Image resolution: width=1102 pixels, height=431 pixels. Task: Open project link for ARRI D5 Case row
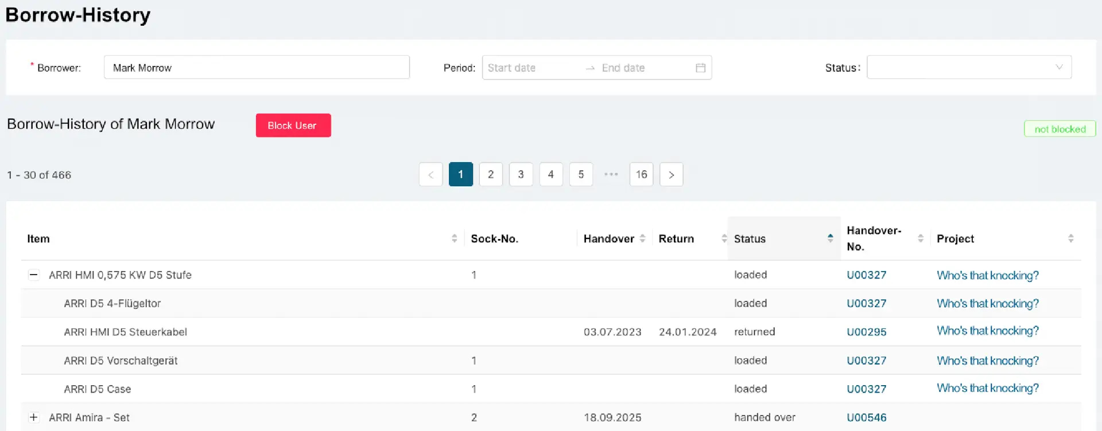pos(987,389)
